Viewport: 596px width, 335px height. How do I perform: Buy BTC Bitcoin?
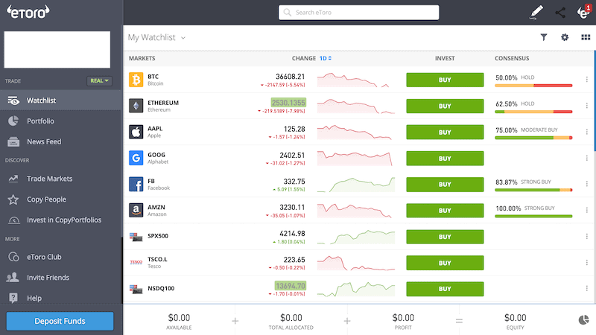(x=445, y=80)
